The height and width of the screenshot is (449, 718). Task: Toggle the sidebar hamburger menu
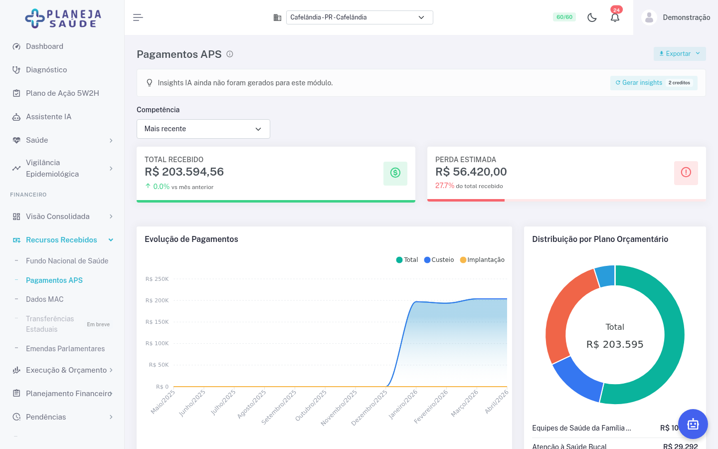coord(138,17)
